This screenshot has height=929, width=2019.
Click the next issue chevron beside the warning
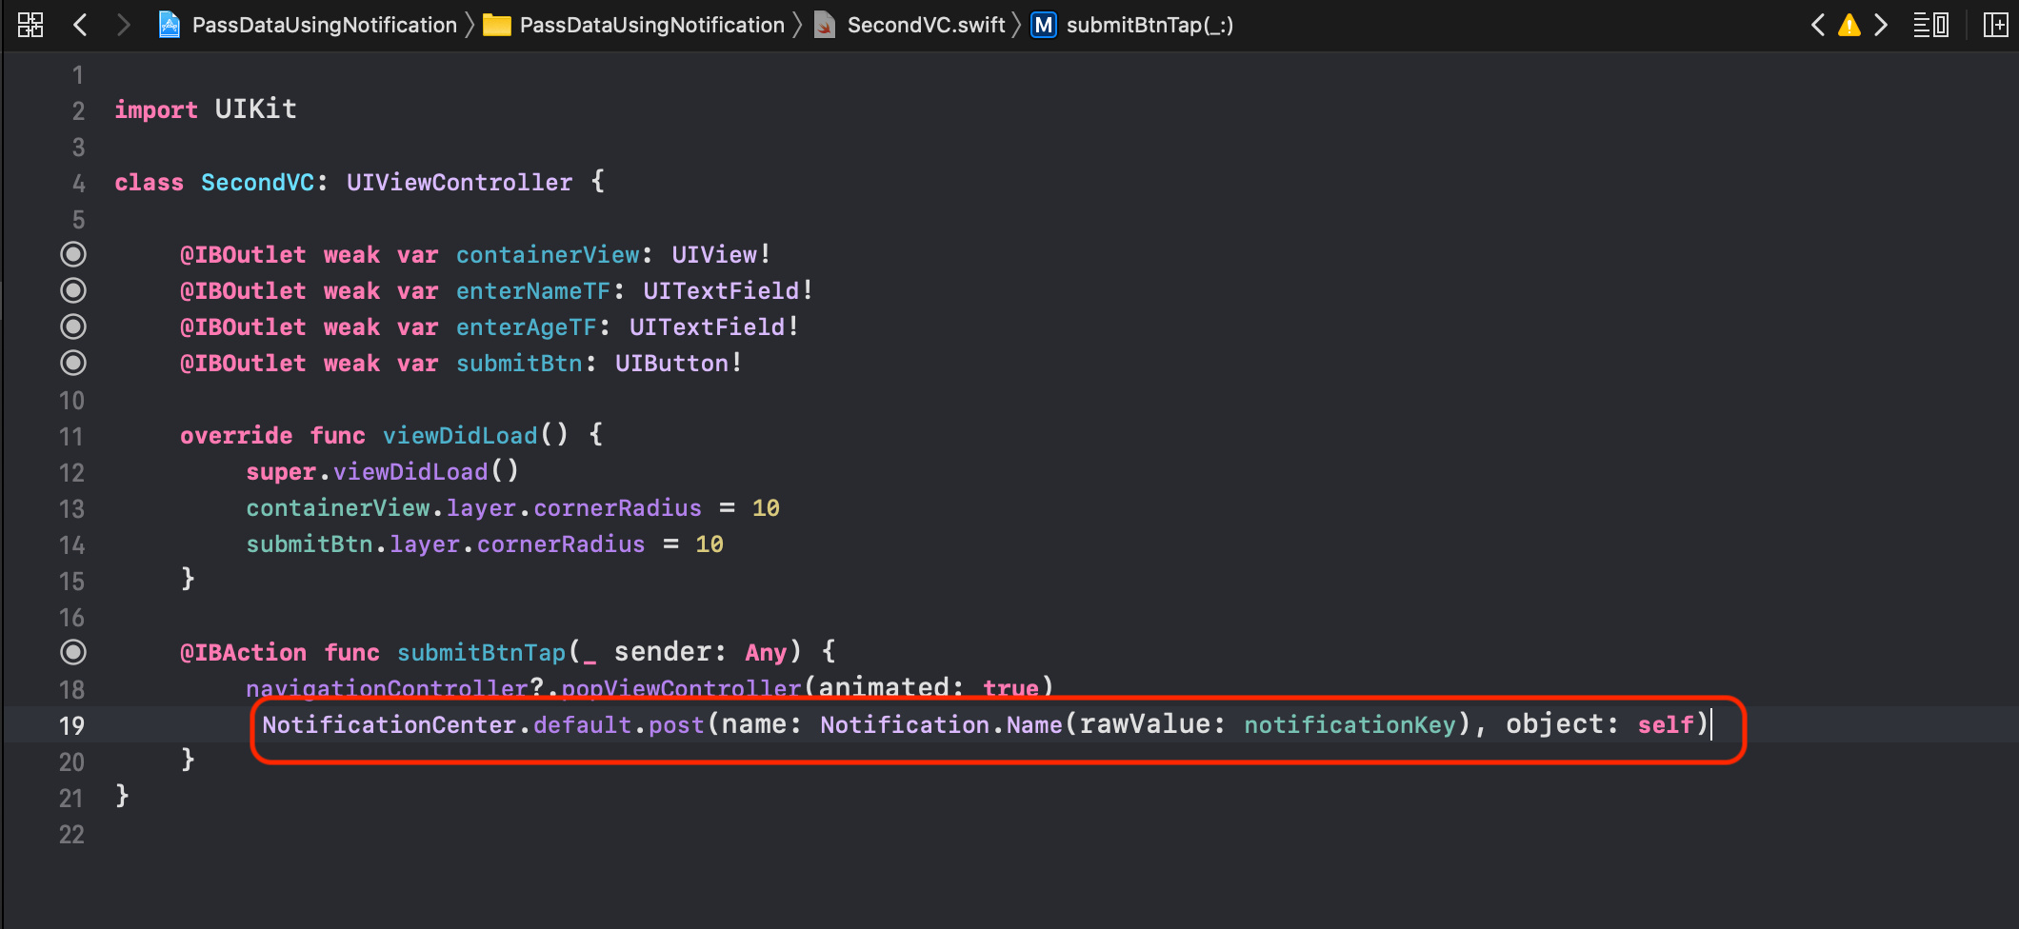coord(1881,25)
